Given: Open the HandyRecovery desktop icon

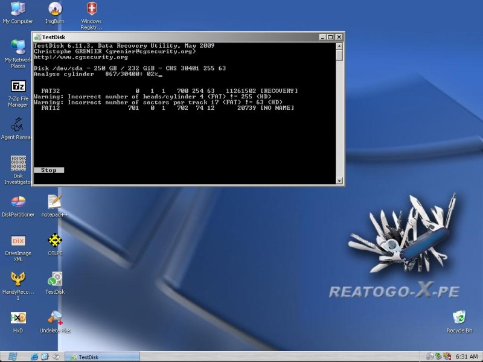Looking at the screenshot, I should coord(18,285).
